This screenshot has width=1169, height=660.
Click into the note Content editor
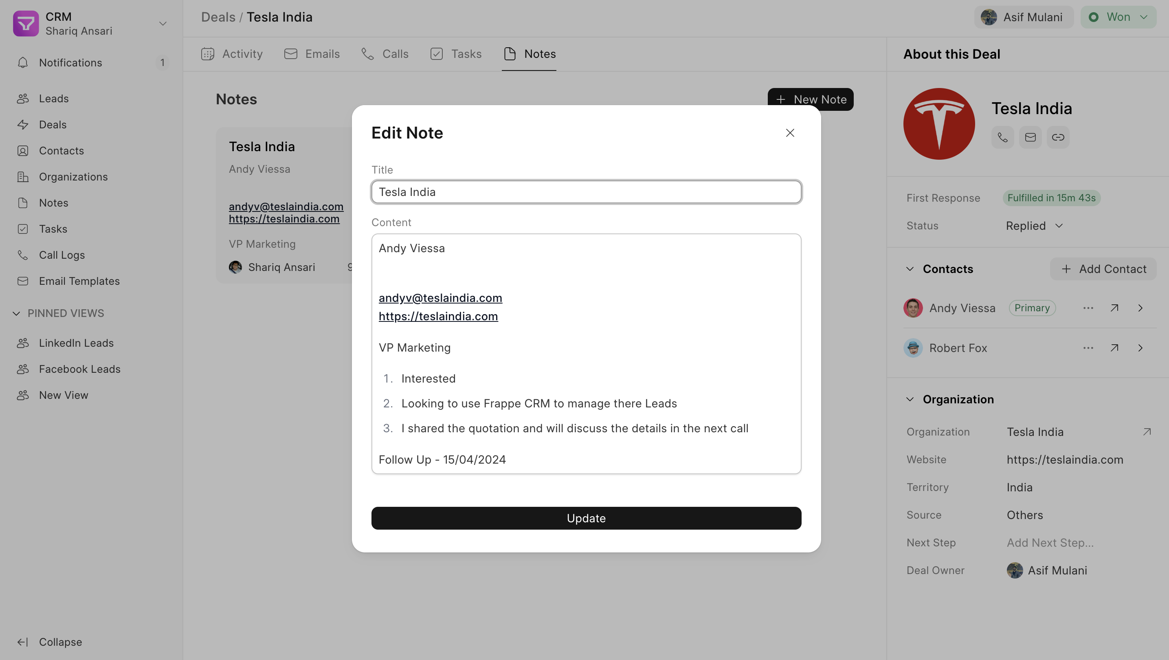point(586,354)
